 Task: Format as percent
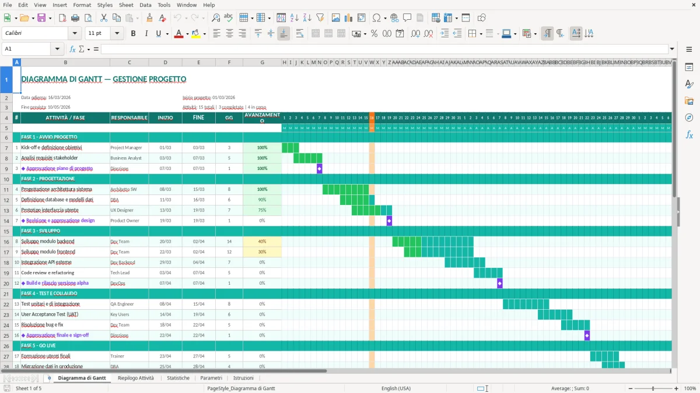[x=374, y=34]
